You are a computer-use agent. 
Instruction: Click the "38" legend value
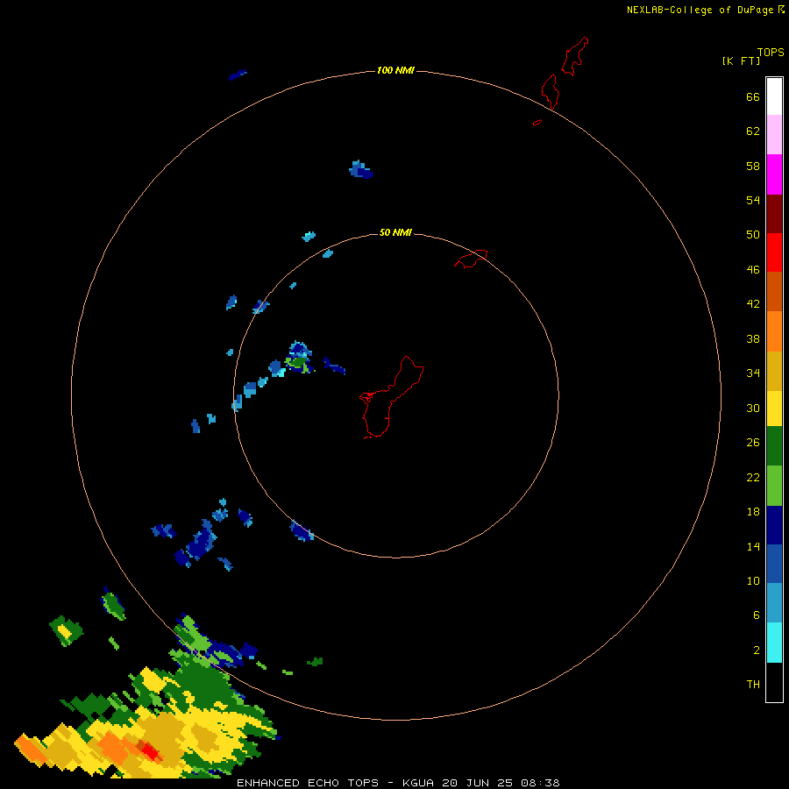pyautogui.click(x=753, y=338)
